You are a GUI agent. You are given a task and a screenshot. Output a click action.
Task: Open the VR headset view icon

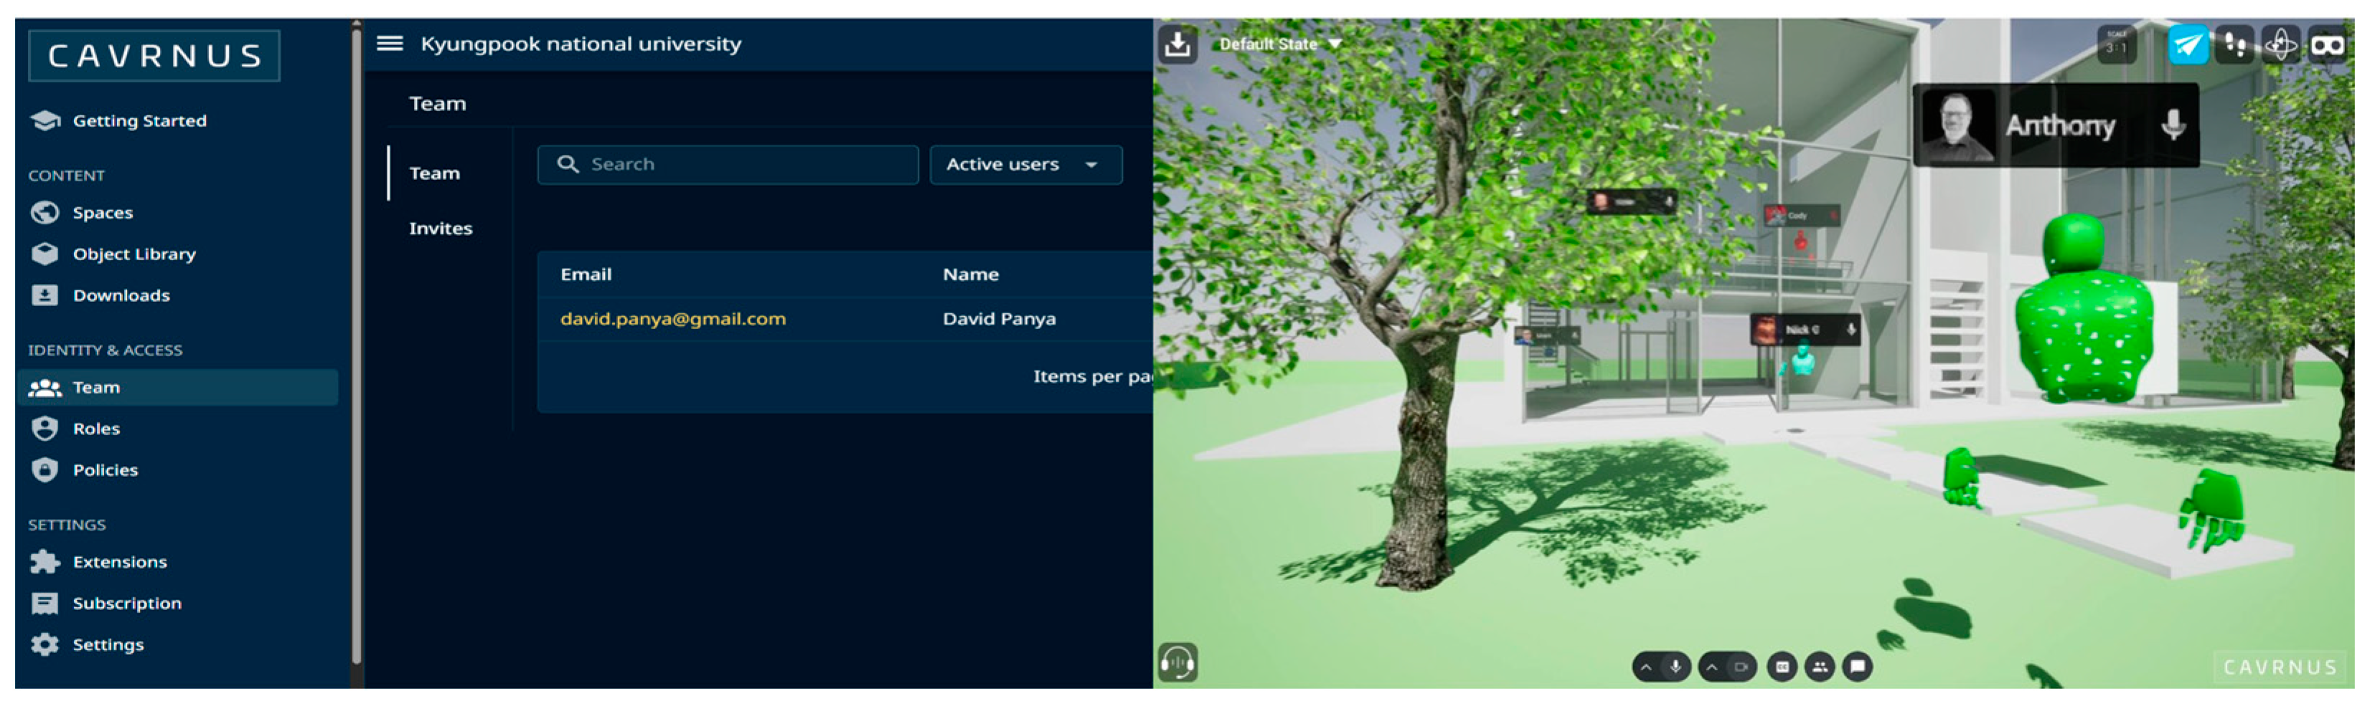tap(2327, 44)
